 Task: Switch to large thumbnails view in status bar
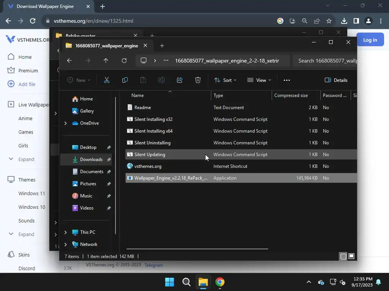(351, 256)
